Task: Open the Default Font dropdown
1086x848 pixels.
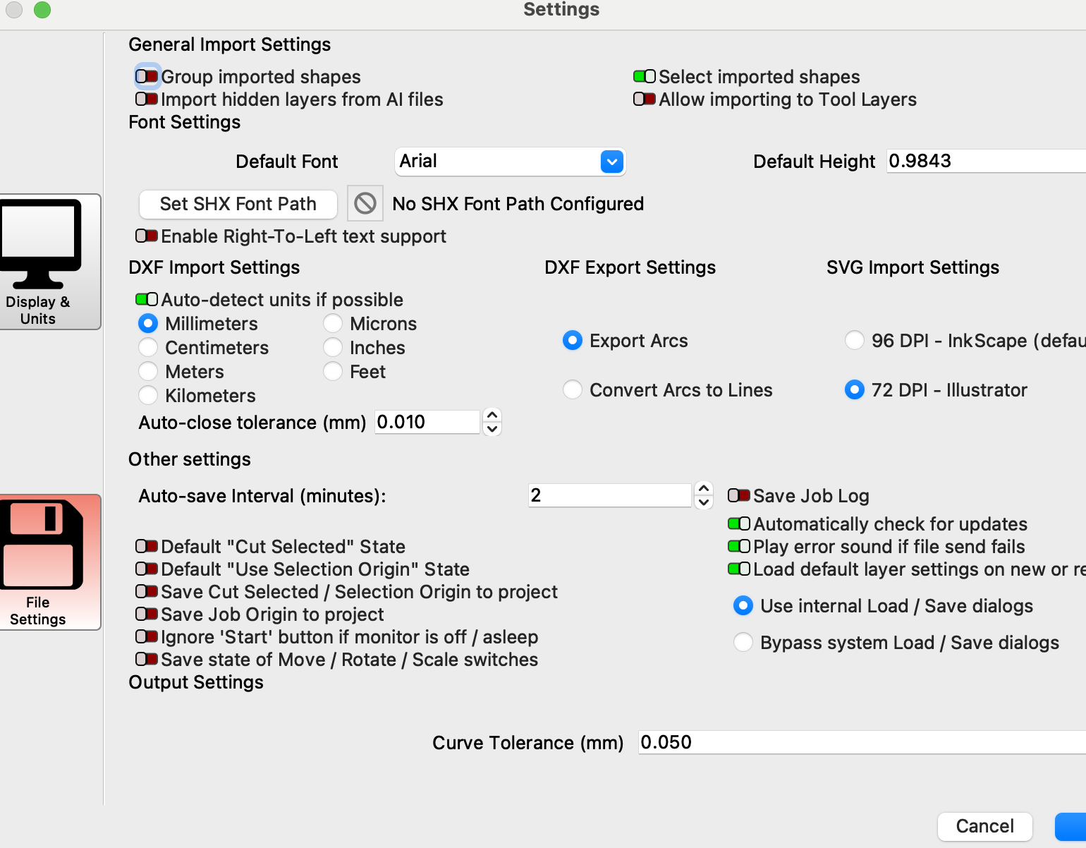Action: click(x=510, y=162)
